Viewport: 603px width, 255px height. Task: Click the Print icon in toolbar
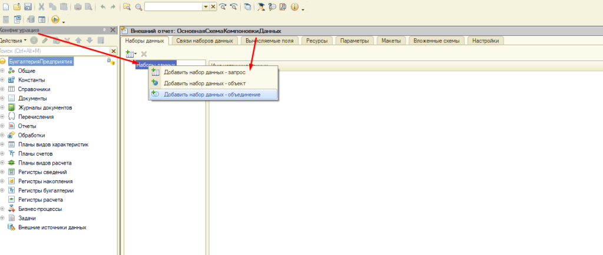pos(78,7)
